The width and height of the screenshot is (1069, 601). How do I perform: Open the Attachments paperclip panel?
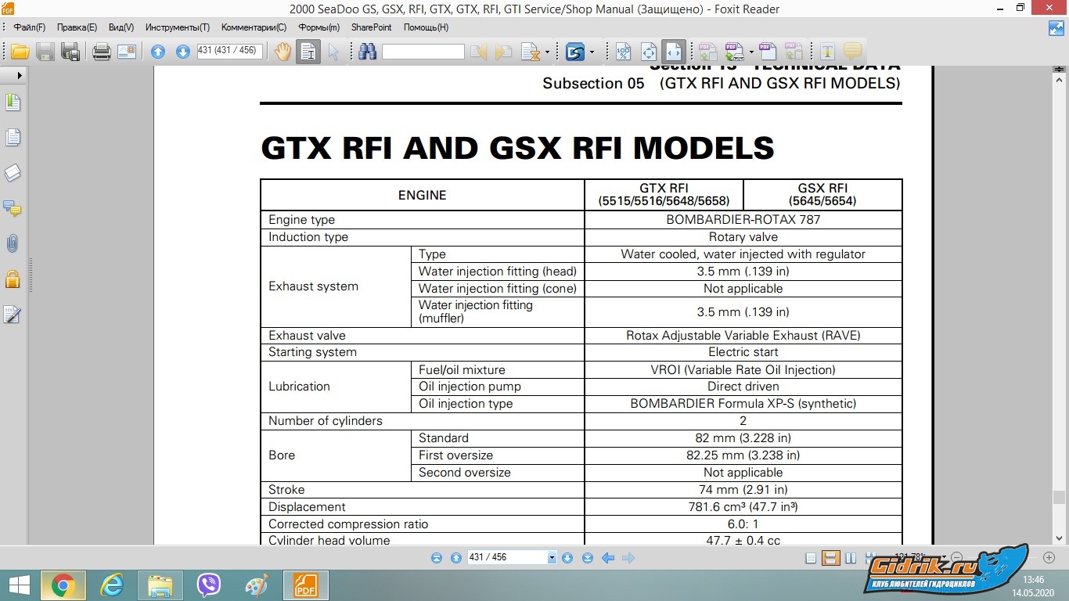tap(13, 243)
